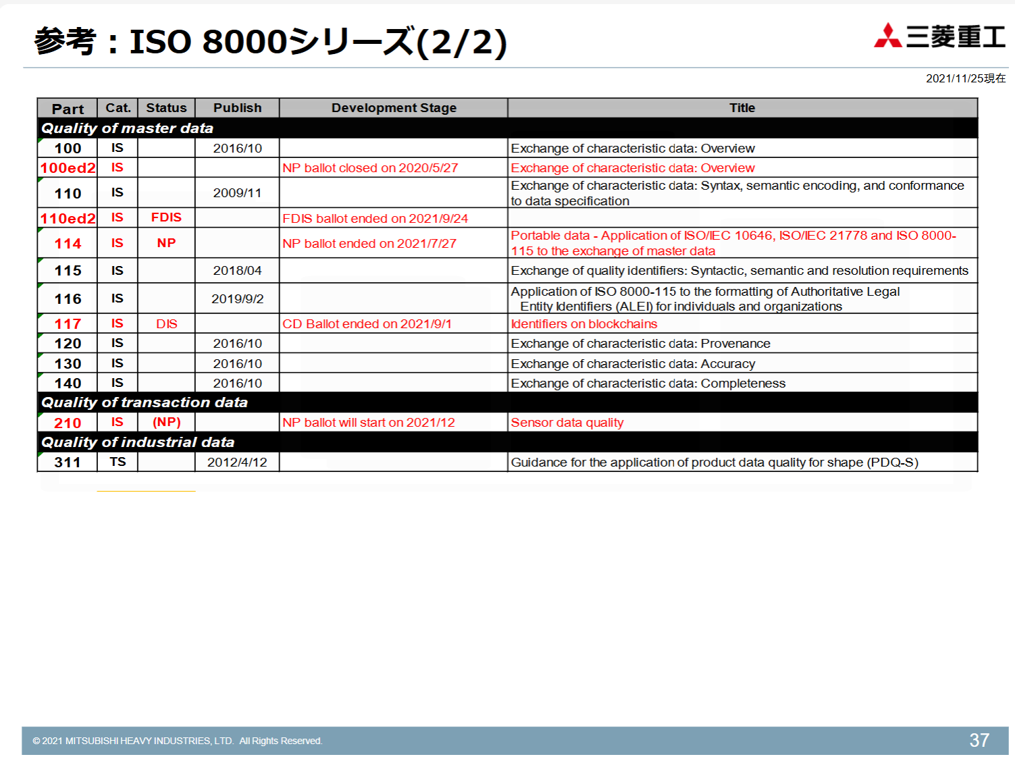Select the 'Development Stage' column header
The image size is (1015, 761).
(x=394, y=108)
